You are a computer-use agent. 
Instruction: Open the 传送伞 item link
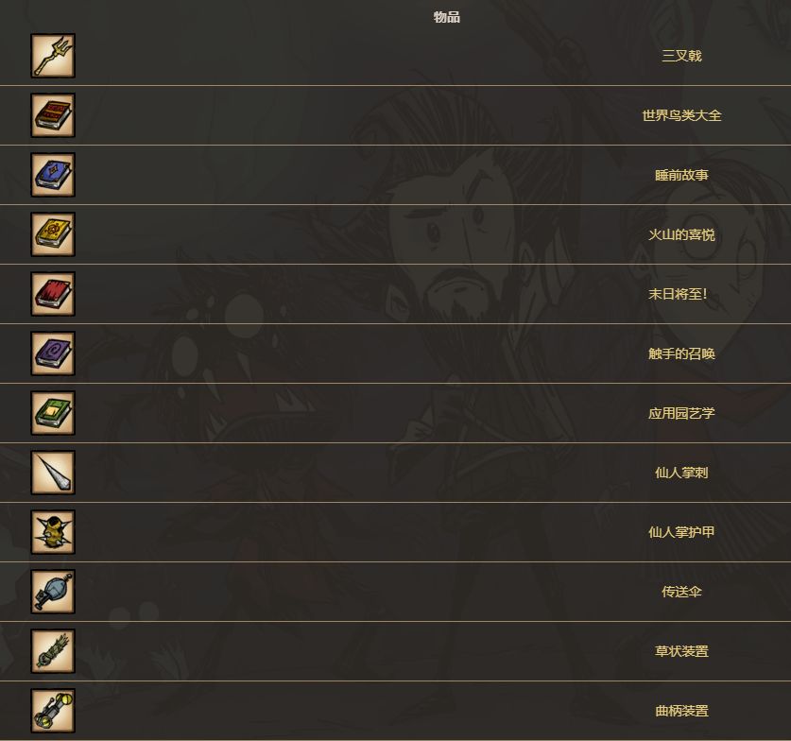click(x=681, y=592)
